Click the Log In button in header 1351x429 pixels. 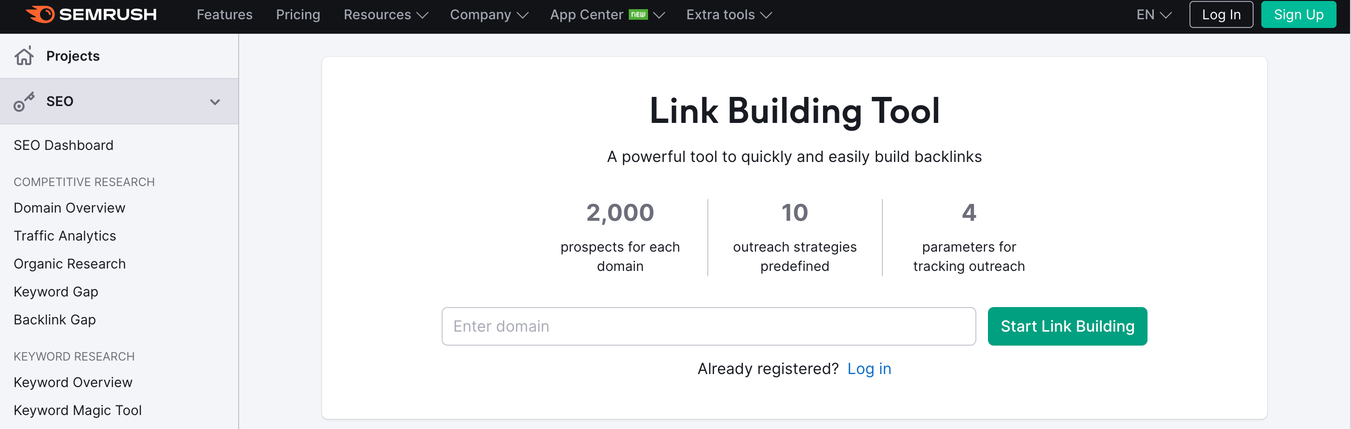[x=1221, y=14]
